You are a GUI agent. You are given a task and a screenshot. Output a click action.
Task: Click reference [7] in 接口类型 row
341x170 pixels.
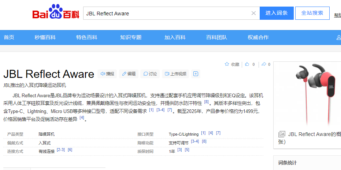218,133
